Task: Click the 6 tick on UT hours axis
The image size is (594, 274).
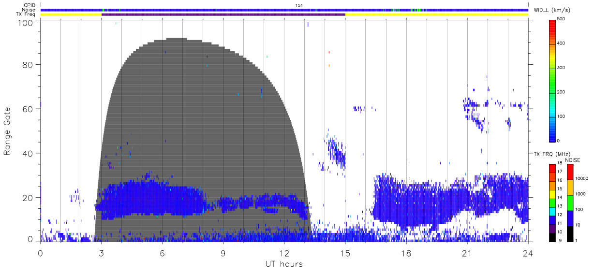Action: click(163, 253)
